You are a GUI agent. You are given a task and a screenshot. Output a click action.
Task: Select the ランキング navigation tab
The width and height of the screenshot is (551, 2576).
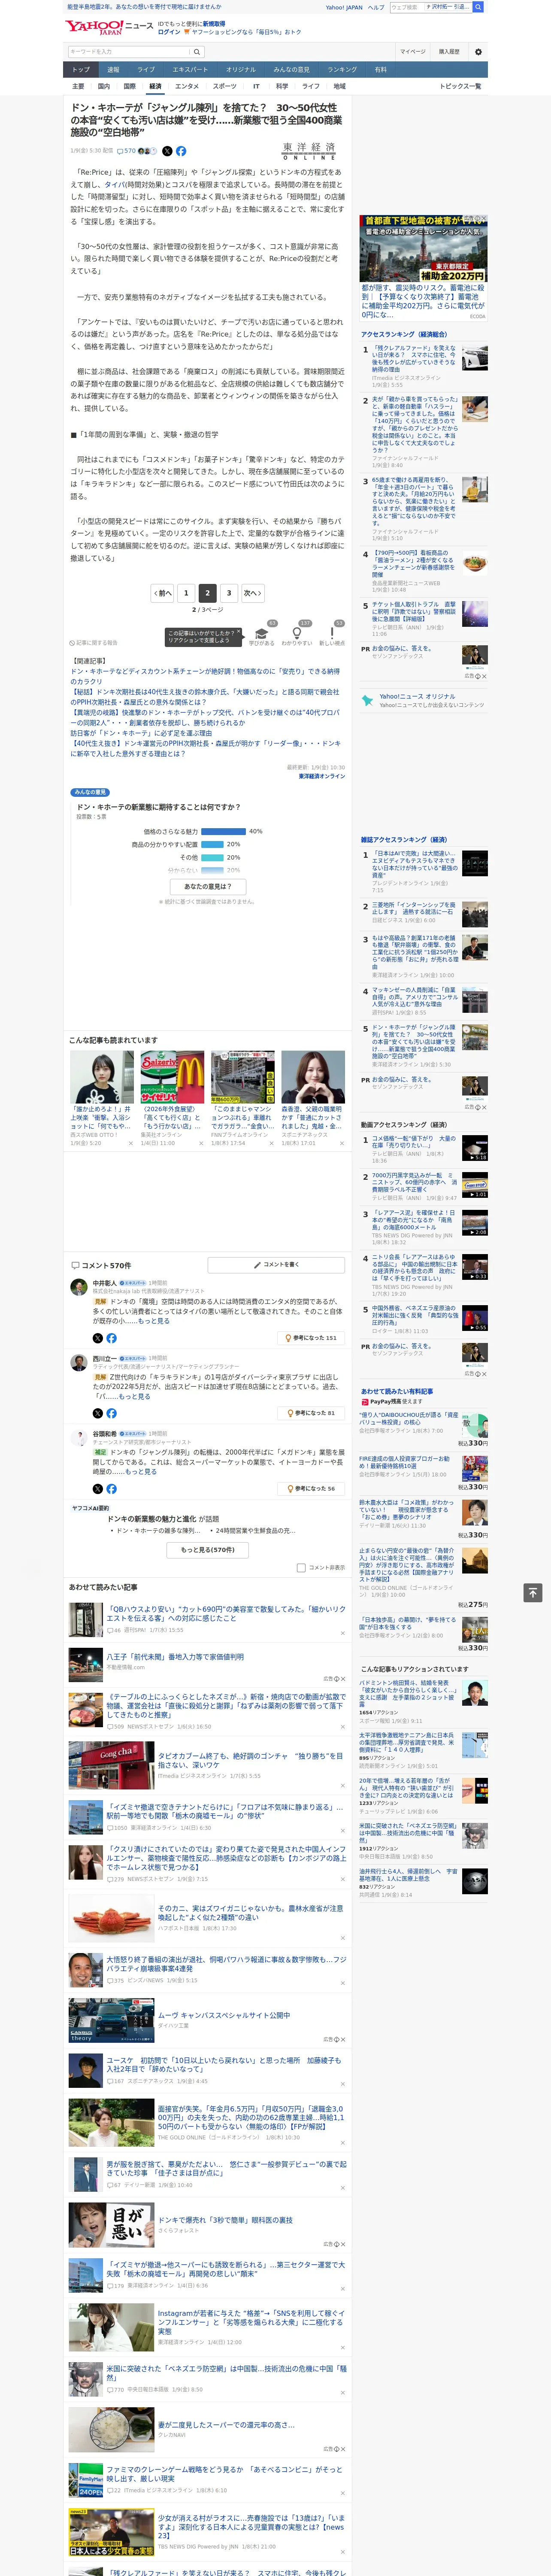click(x=342, y=70)
